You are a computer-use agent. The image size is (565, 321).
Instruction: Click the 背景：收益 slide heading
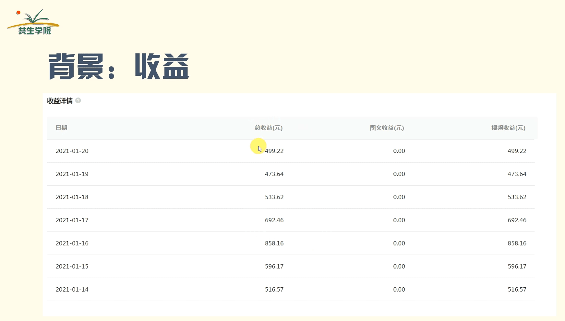tap(119, 66)
